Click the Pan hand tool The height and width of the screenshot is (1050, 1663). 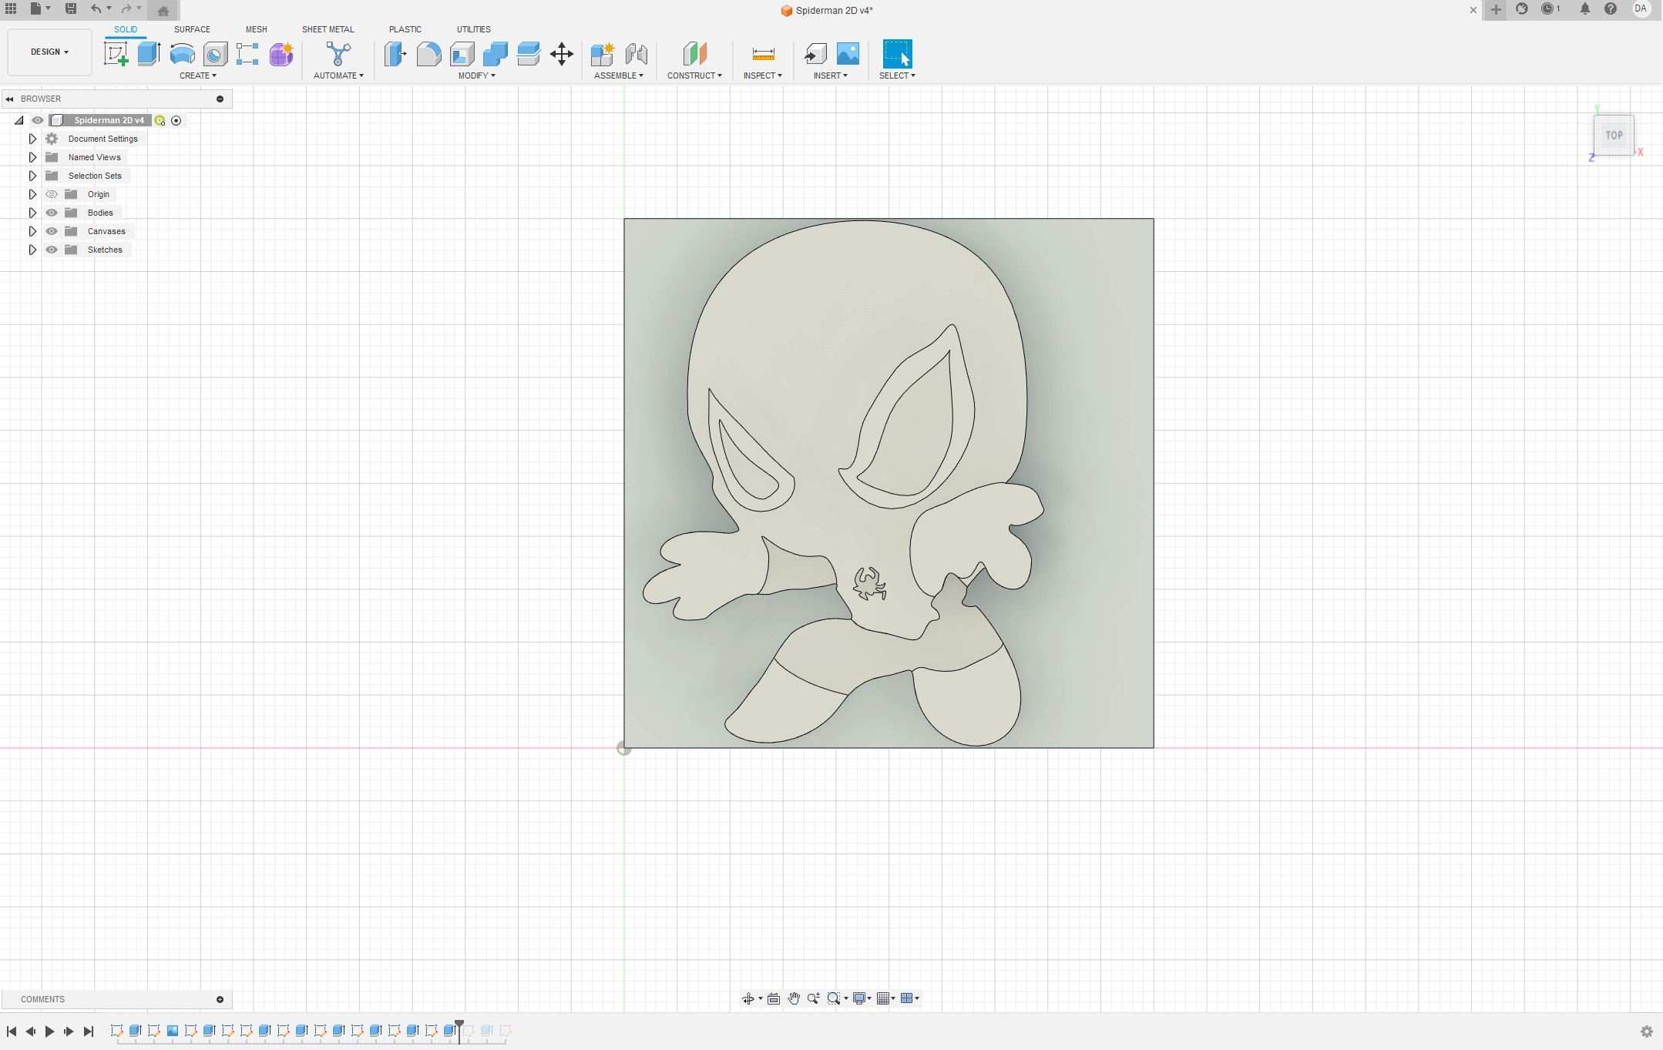coord(794,998)
